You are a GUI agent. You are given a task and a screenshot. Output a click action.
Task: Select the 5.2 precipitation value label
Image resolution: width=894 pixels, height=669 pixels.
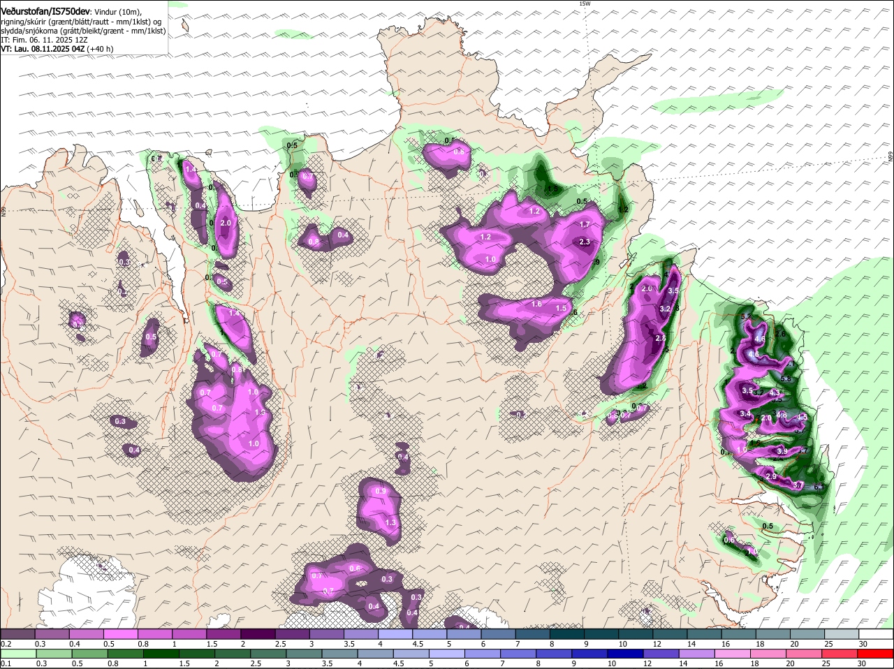(746, 316)
